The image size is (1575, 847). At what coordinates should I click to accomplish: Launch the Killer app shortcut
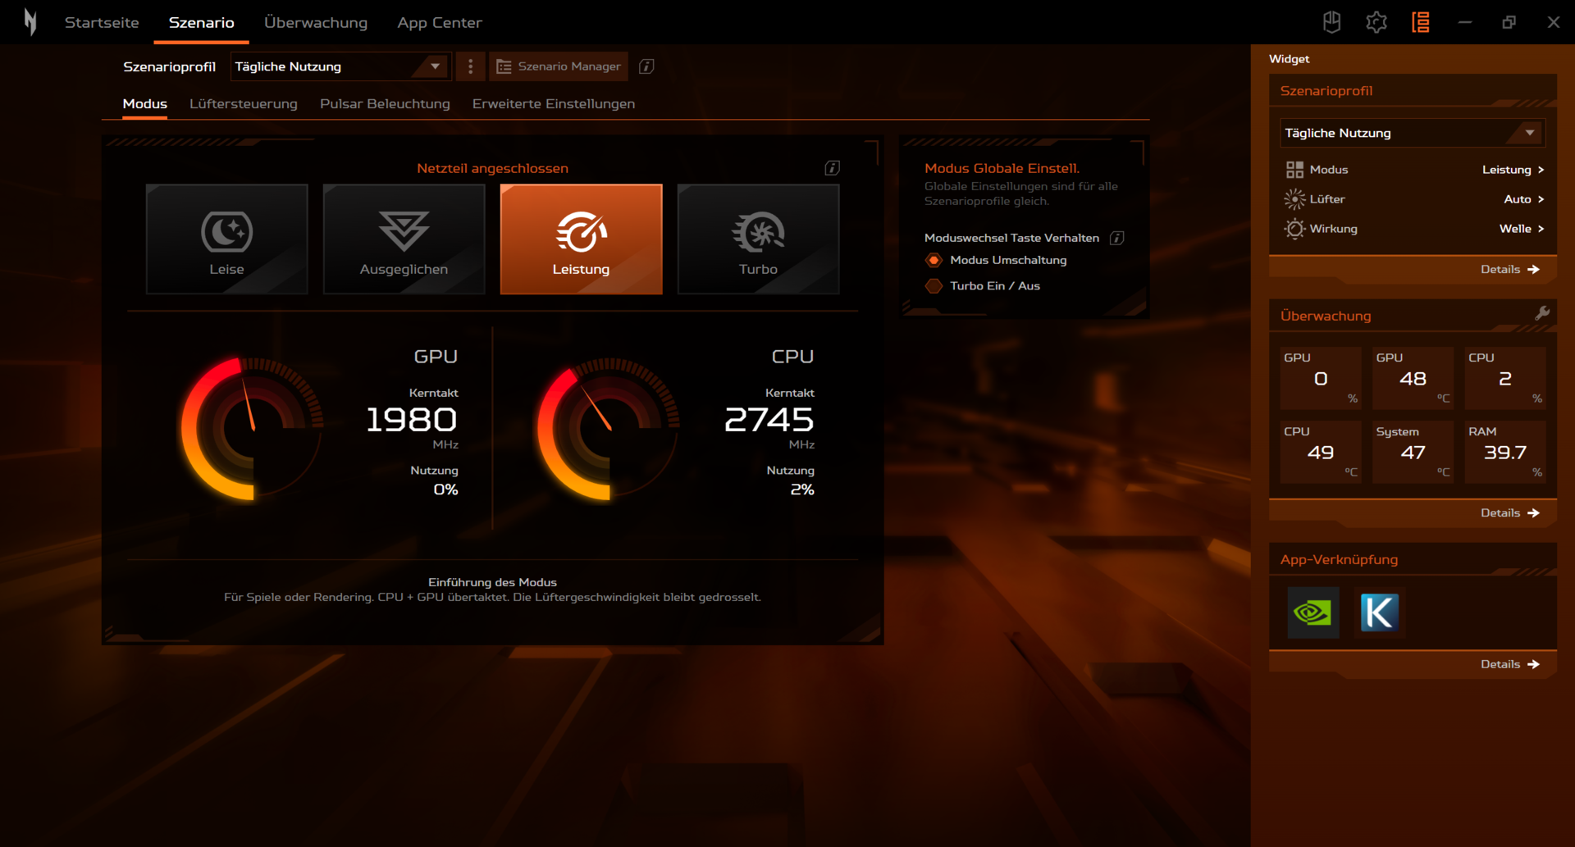1379,612
